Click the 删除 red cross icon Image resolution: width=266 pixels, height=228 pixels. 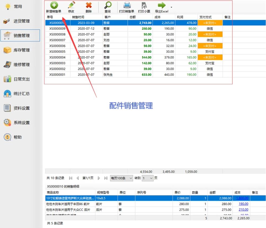coord(89,5)
